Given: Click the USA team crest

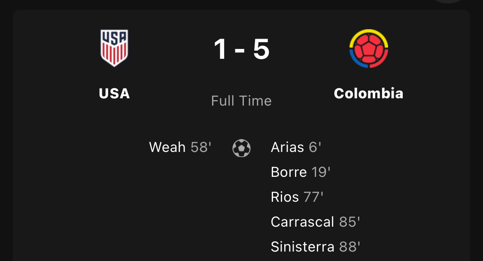Looking at the screenshot, I should coord(114,48).
